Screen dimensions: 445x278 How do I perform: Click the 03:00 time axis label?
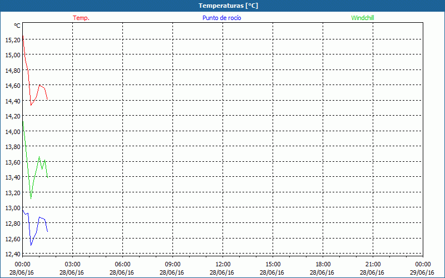click(72, 265)
